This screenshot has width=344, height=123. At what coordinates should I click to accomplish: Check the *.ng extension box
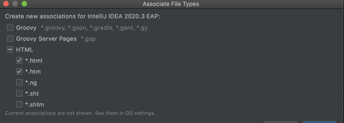(x=19, y=82)
